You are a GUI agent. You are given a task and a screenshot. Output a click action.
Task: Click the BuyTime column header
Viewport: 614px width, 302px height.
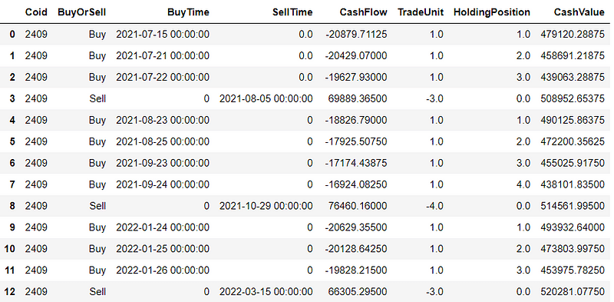pos(188,12)
